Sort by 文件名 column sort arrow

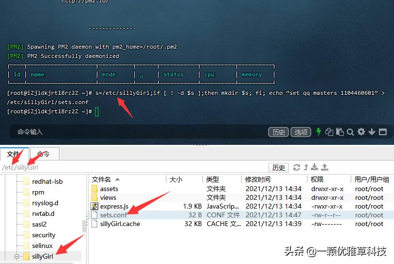tap(117, 179)
